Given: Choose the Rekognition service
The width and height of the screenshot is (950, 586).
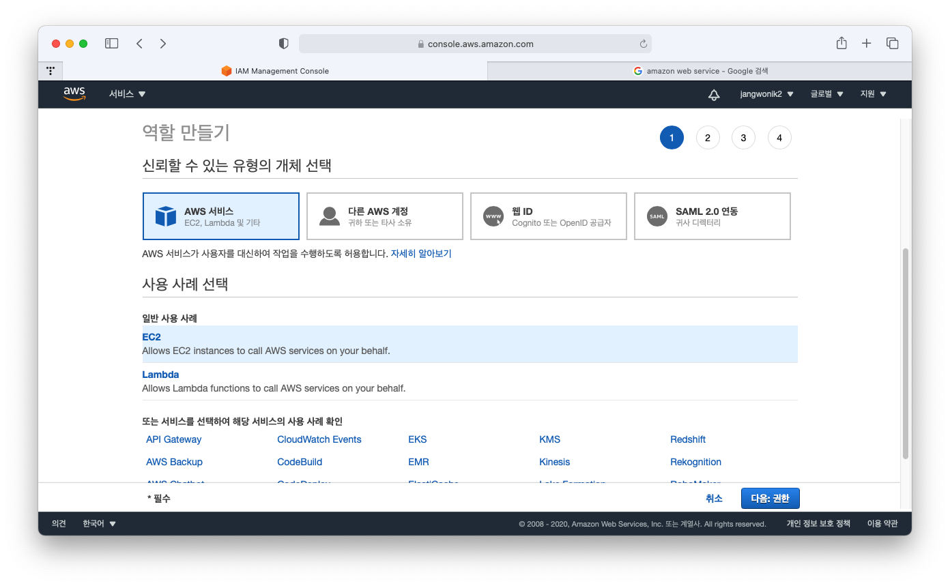Looking at the screenshot, I should click(x=695, y=462).
